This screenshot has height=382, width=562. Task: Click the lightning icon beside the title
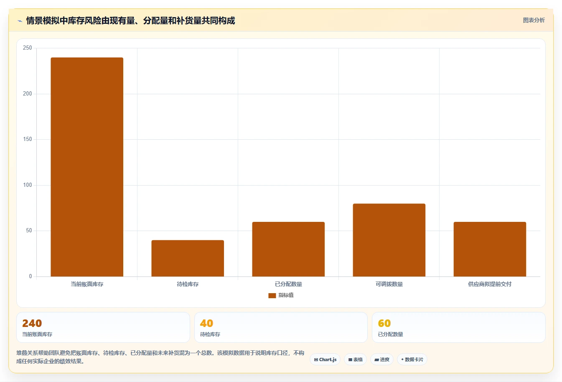[20, 21]
